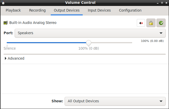Toggle lock channels together button
Screen dimensions: 169x109
click(151, 23)
